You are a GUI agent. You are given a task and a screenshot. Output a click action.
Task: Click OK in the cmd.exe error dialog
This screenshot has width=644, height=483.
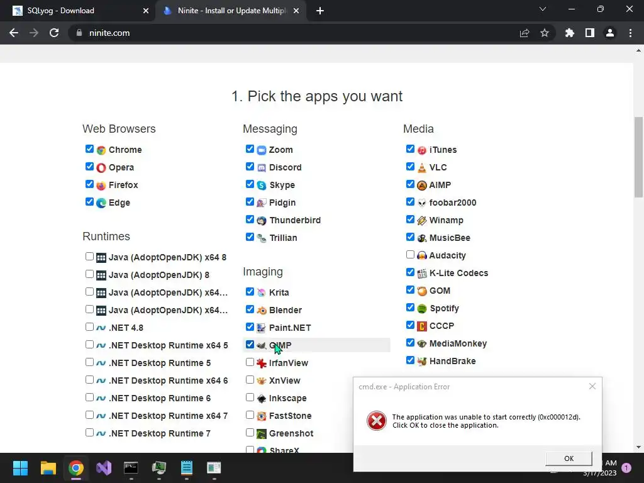click(x=569, y=458)
